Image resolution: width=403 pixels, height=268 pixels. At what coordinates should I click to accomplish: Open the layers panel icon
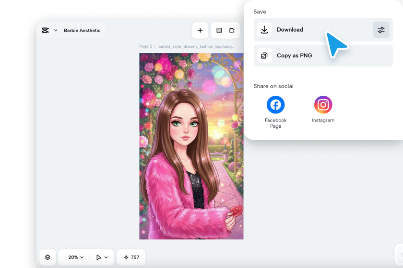(47, 257)
